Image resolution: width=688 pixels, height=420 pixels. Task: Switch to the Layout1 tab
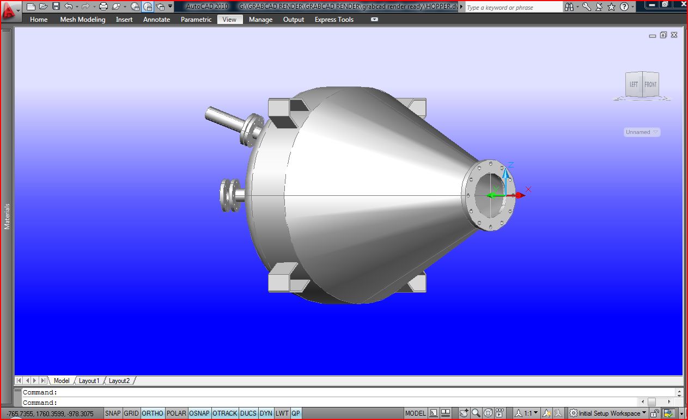tap(89, 381)
